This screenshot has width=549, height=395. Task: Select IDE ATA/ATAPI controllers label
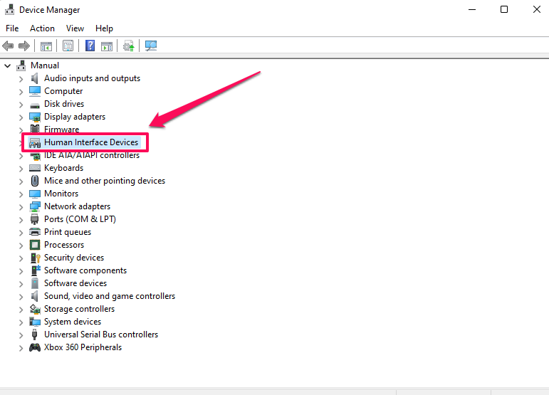pos(92,155)
